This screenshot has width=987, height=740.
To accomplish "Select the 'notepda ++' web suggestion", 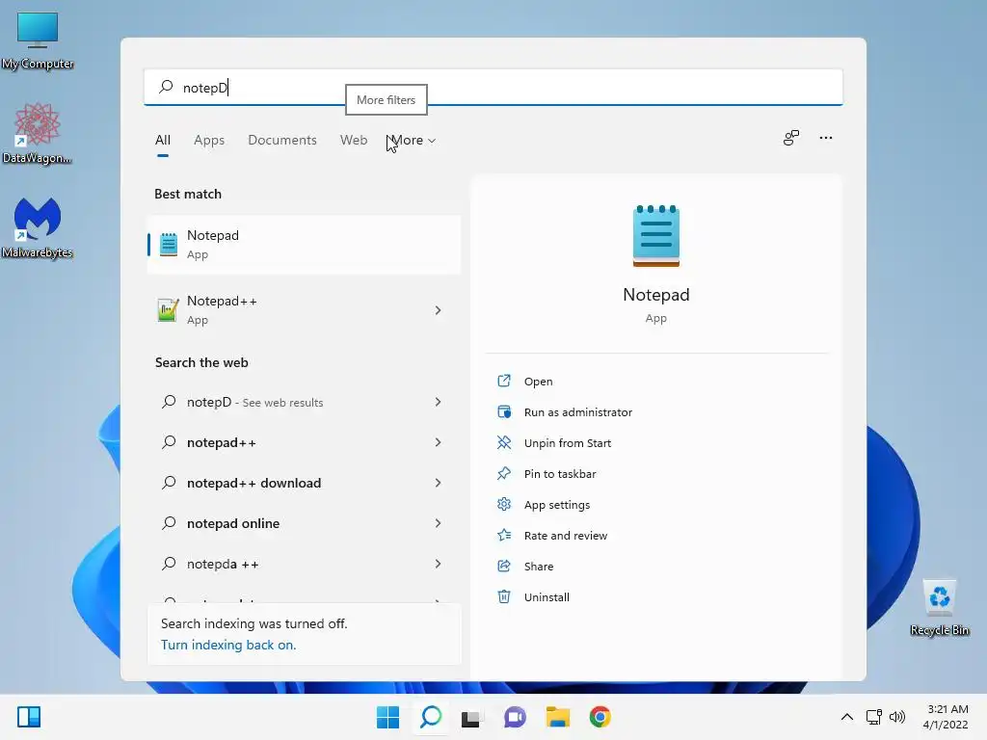I will pyautogui.click(x=304, y=563).
